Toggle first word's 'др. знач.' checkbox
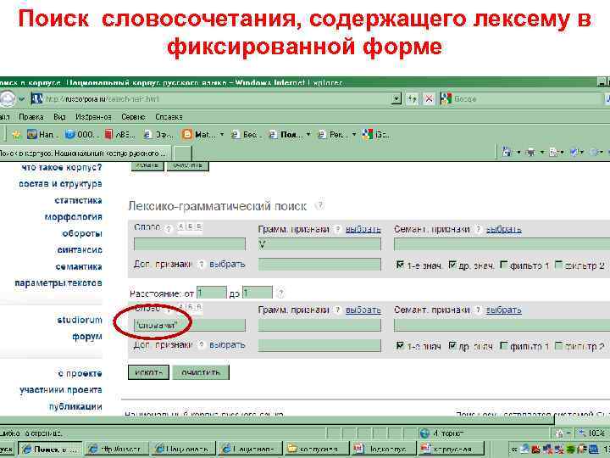Viewport: 610px width, 458px height. [452, 265]
